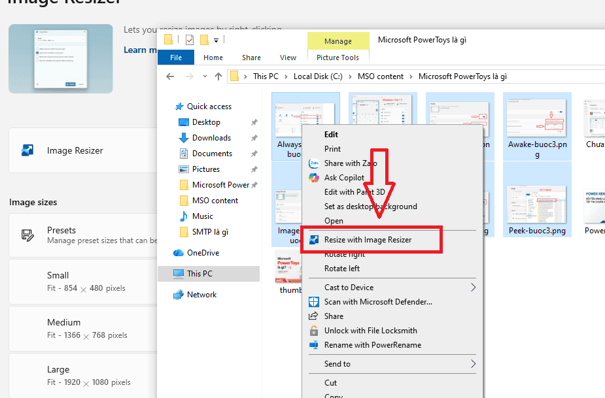Click the Forward arrow in File Explorer
This screenshot has width=605, height=398.
(x=190, y=76)
